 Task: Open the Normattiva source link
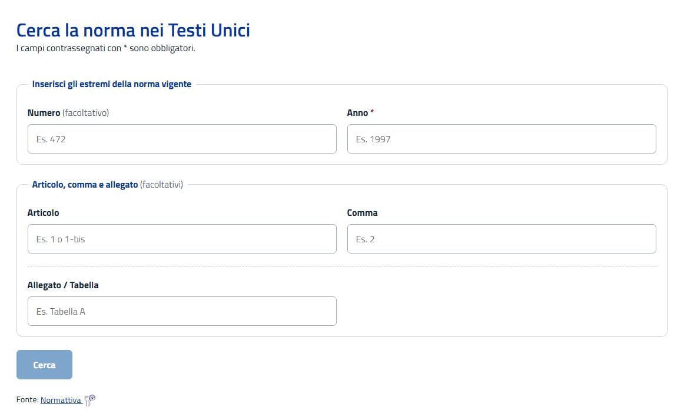point(61,400)
